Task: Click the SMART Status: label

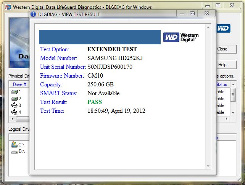Action: point(59,93)
